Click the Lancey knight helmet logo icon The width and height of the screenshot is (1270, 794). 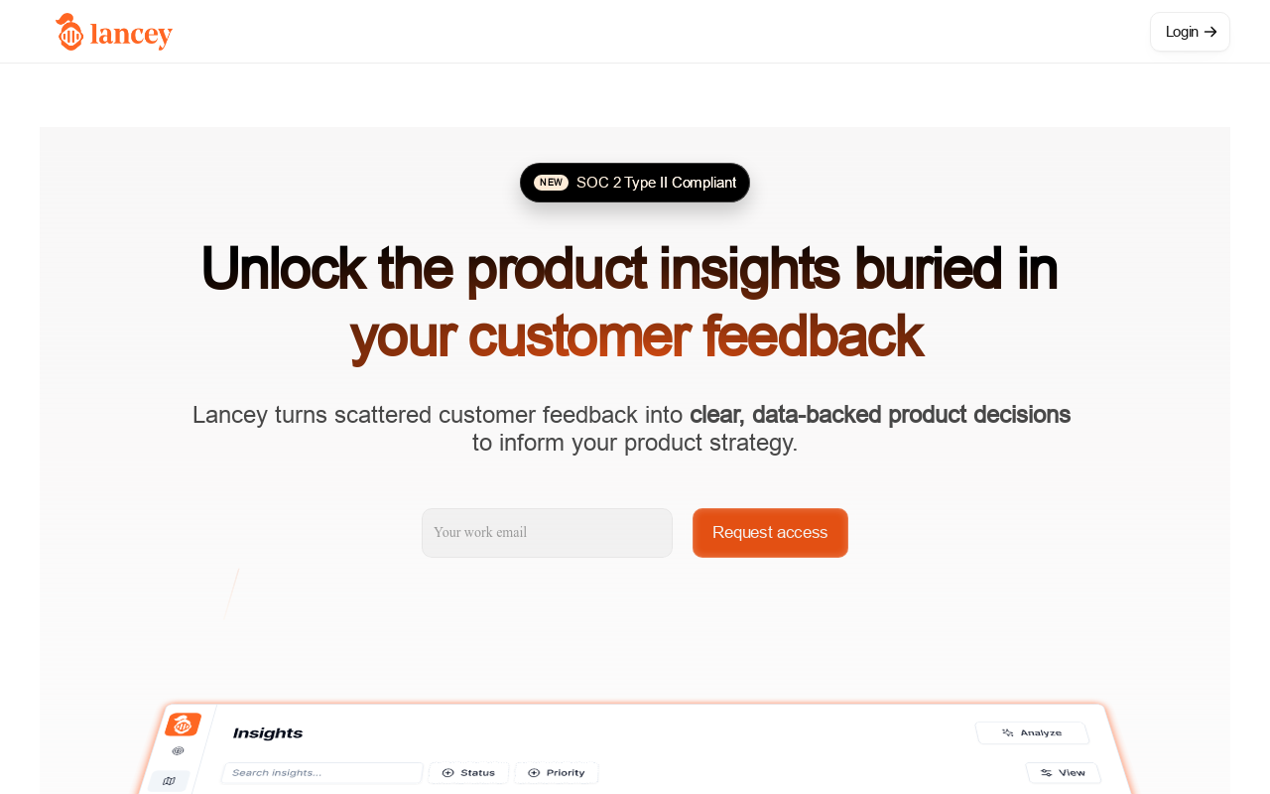pos(68,32)
